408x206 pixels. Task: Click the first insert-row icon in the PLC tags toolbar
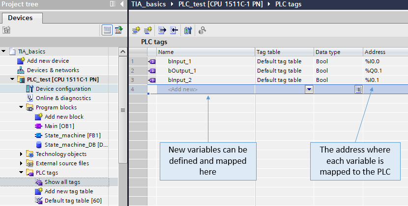click(137, 30)
